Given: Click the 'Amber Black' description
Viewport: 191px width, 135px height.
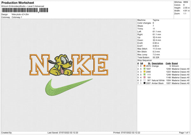Looking at the screenshot, I should click(158, 83).
